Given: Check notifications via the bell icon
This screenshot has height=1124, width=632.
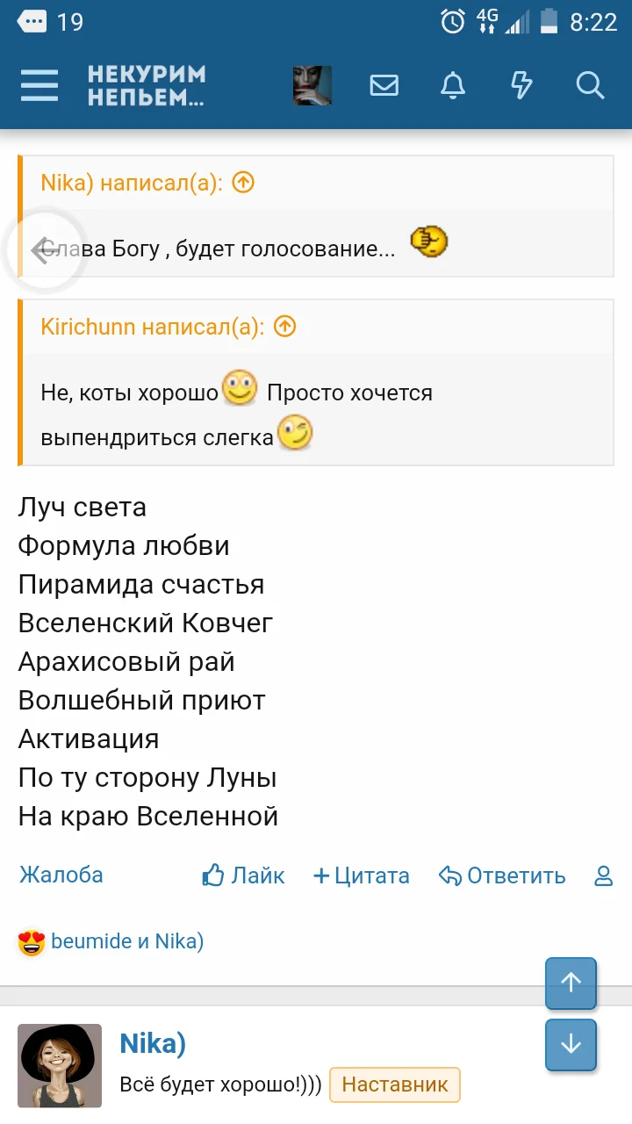Looking at the screenshot, I should [x=453, y=85].
